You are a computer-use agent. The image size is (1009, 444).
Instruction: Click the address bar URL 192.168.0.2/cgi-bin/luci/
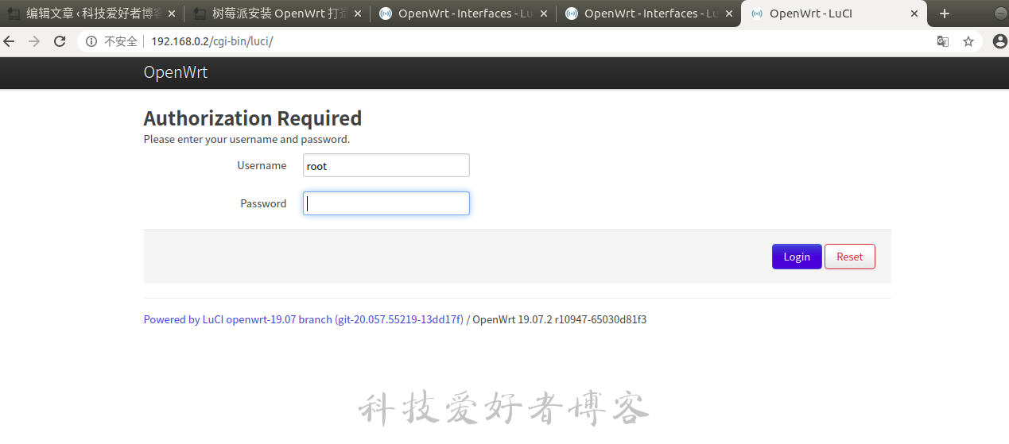[212, 41]
